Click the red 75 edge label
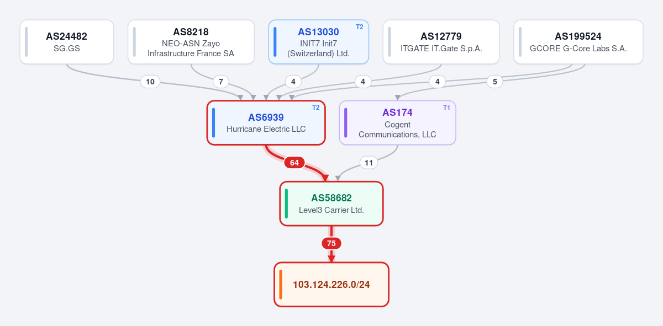Screen dimensions: 663x326 (x=331, y=243)
